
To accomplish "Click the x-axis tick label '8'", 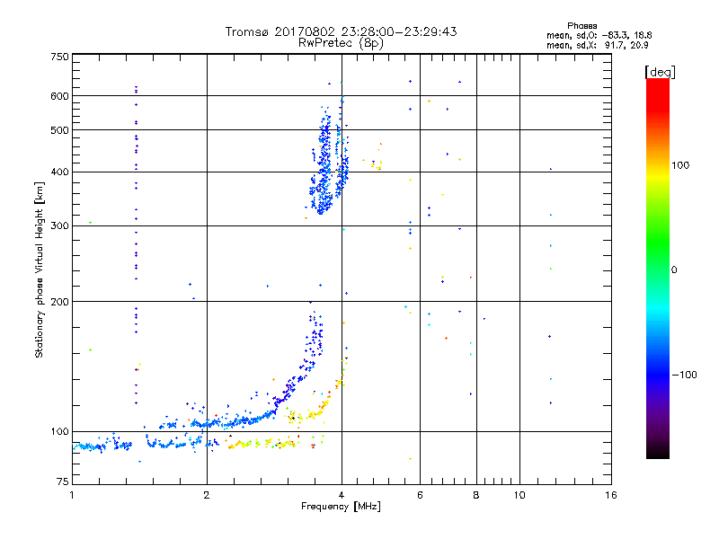I will click(476, 495).
